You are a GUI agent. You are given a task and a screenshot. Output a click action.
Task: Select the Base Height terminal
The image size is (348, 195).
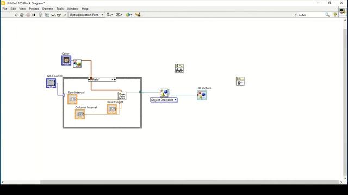coord(112,109)
